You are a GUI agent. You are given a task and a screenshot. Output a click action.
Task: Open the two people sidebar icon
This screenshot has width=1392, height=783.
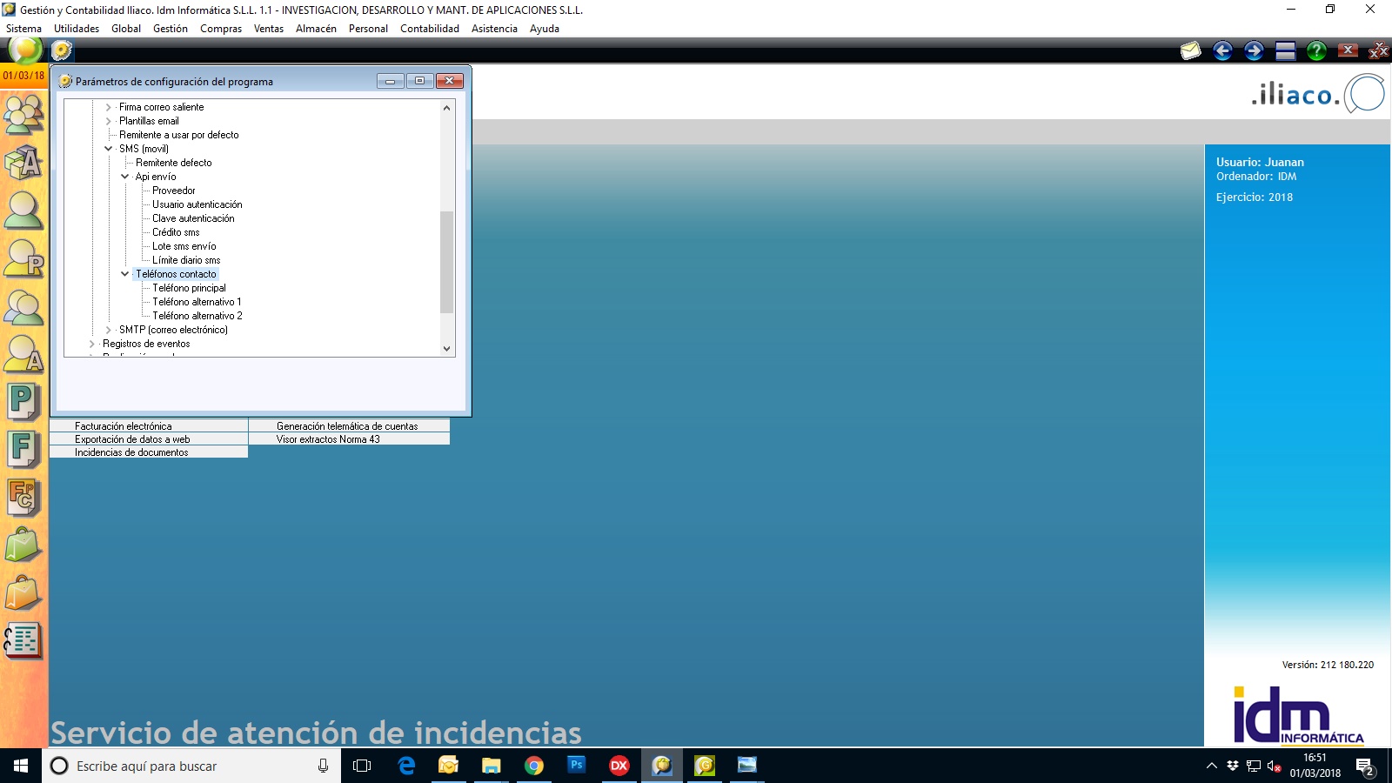[x=23, y=305]
